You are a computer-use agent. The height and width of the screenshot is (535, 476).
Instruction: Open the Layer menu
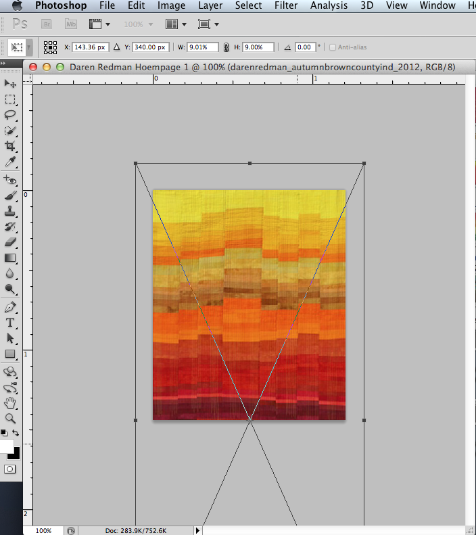[210, 5]
